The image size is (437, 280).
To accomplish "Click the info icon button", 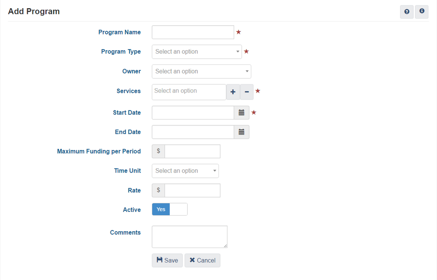I will (422, 12).
